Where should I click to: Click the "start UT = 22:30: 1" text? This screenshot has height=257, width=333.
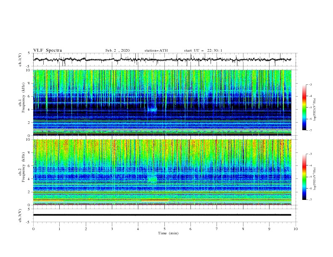click(203, 50)
